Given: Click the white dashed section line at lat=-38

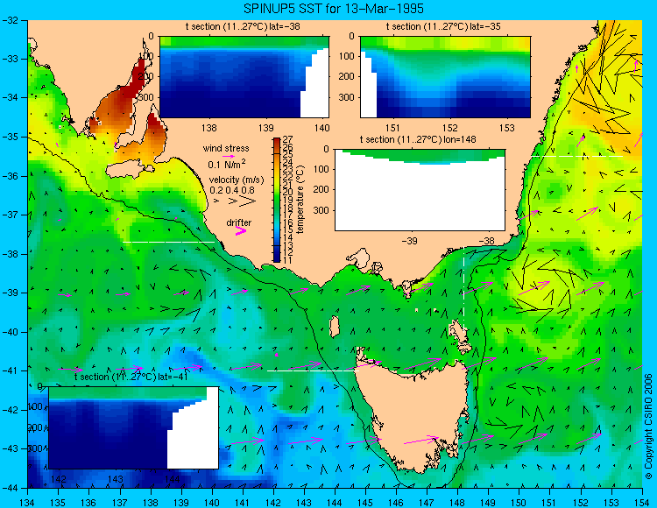Looking at the screenshot, I should click(x=169, y=242).
